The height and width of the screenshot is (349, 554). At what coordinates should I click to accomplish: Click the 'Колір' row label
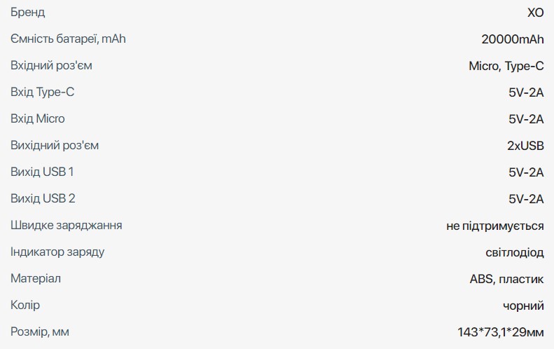pyautogui.click(x=25, y=306)
